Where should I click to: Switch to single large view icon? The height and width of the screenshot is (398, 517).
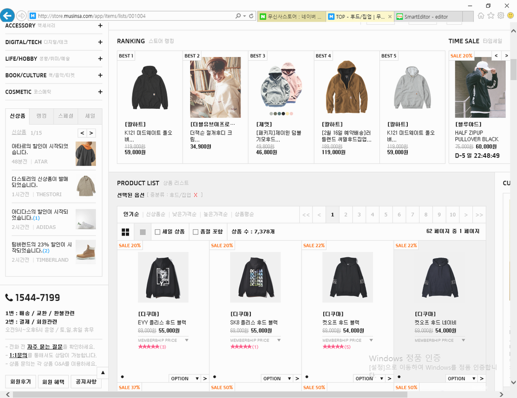click(x=143, y=232)
